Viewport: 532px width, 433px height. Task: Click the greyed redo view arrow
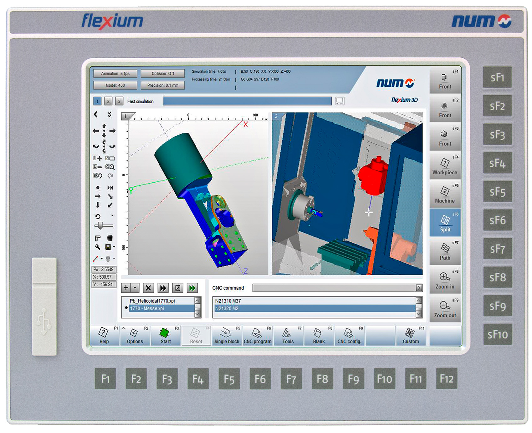point(110,176)
